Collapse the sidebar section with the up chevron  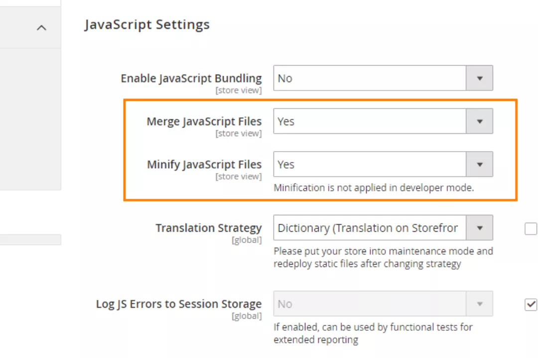point(42,28)
